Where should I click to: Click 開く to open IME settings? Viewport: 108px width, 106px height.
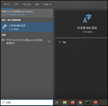click(x=65, y=42)
